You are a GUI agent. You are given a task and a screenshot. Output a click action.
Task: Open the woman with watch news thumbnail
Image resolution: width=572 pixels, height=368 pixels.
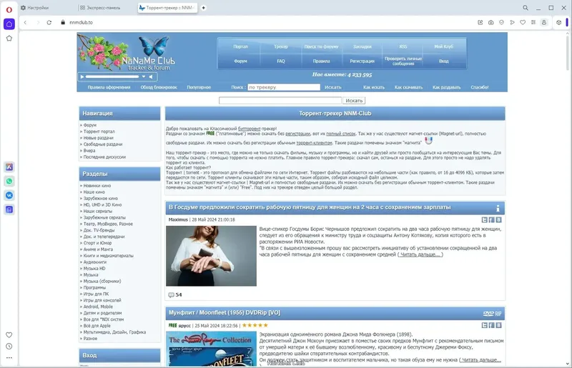[x=211, y=256]
